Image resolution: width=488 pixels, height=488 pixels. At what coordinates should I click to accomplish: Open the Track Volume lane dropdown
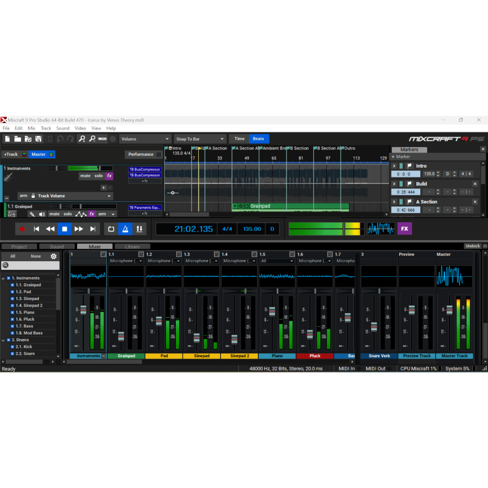point(74,196)
